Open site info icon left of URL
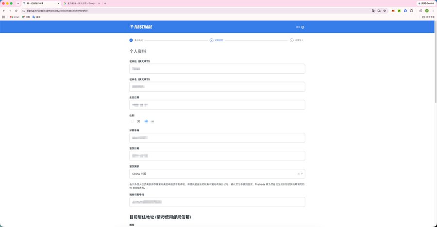Screen dimensions: 437x227 pyautogui.click(x=24, y=11)
